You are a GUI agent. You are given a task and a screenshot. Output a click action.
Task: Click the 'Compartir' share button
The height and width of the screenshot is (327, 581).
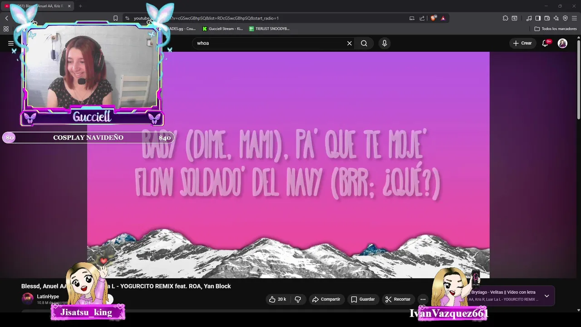click(326, 299)
